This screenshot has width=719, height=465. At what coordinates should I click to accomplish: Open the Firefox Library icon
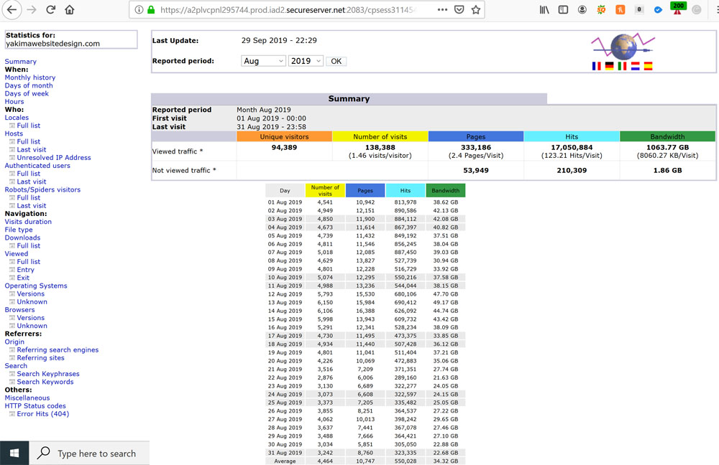544,10
